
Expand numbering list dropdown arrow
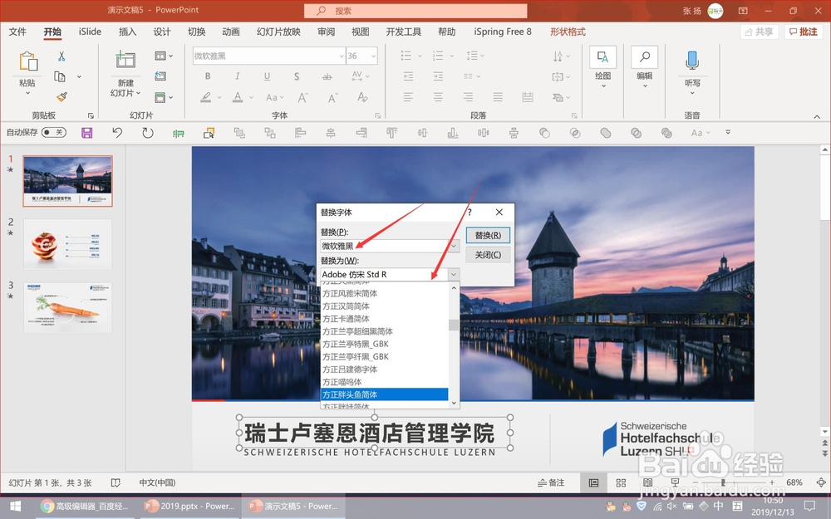pos(451,56)
